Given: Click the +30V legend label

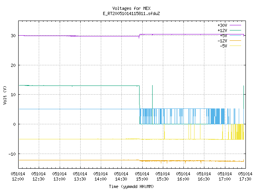Looking at the screenshot, I should [x=222, y=25].
